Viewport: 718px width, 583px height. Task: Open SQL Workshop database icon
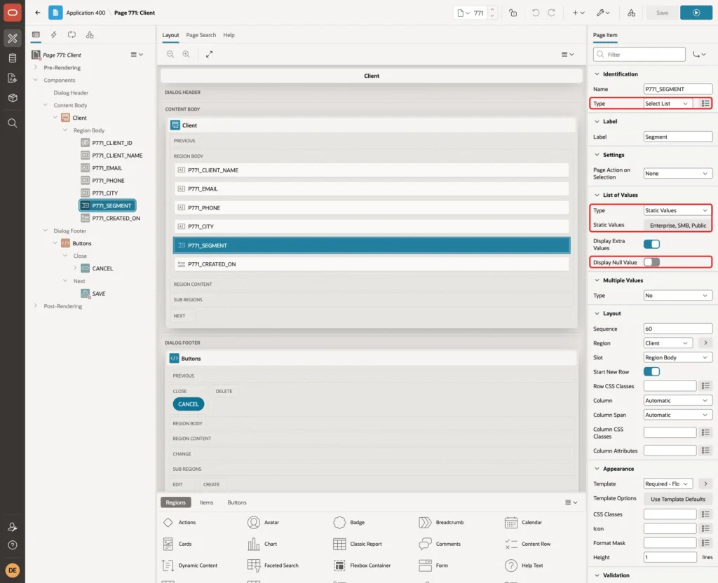(x=13, y=58)
